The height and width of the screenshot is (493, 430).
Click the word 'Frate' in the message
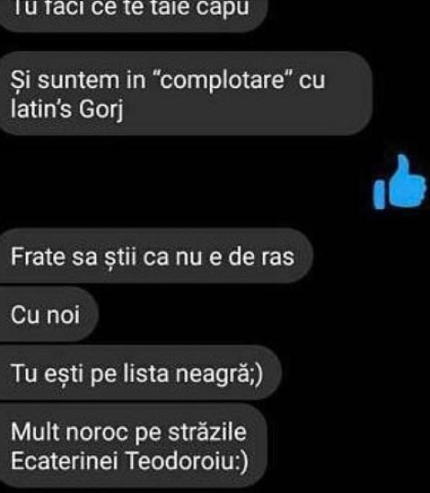pos(39,256)
